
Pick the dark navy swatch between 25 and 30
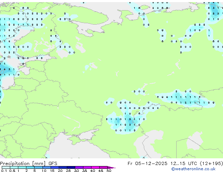click(71, 167)
